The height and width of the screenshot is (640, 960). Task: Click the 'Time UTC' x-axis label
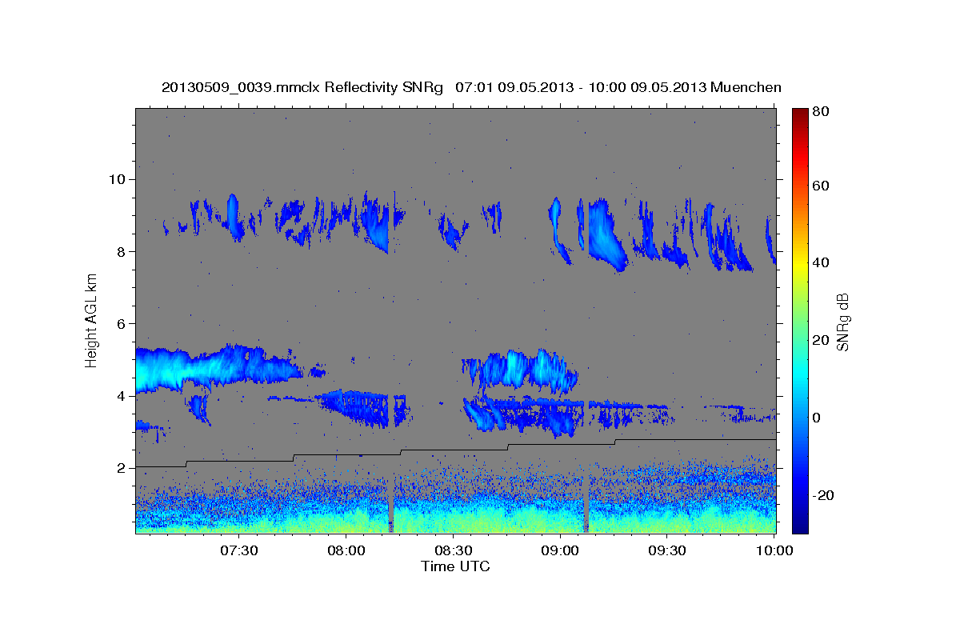[455, 566]
